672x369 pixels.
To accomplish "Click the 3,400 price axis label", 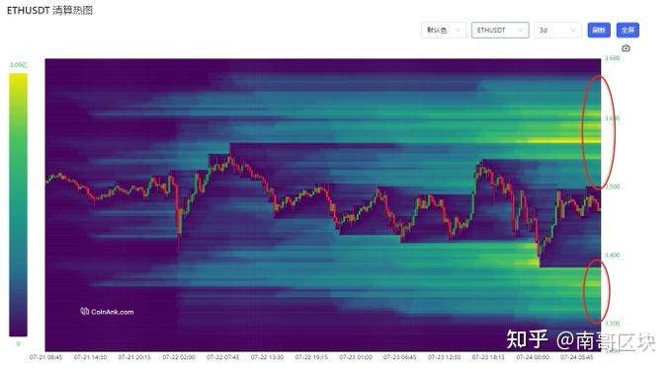I will (x=612, y=256).
